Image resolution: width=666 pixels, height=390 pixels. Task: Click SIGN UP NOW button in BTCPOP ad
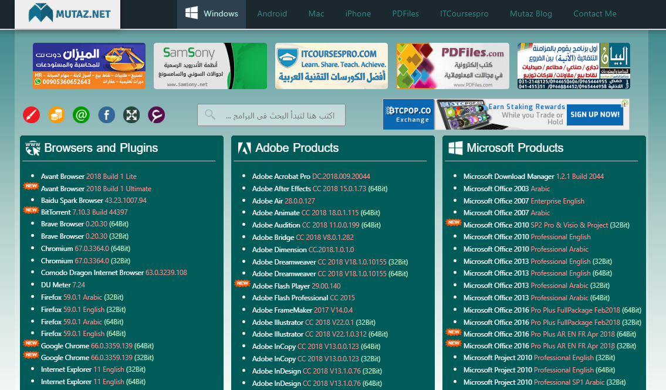click(594, 114)
